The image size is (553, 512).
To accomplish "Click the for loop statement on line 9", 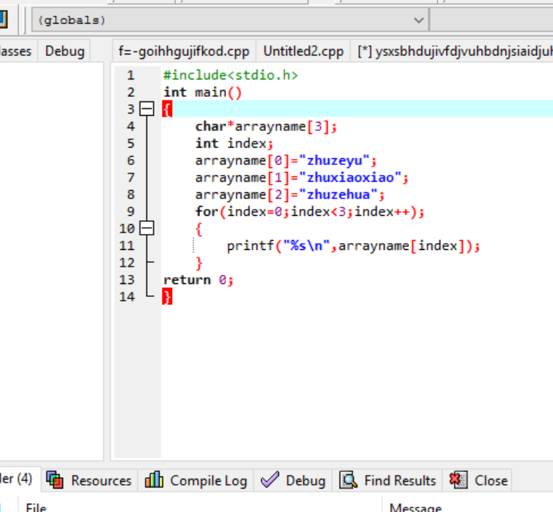I will (x=310, y=211).
